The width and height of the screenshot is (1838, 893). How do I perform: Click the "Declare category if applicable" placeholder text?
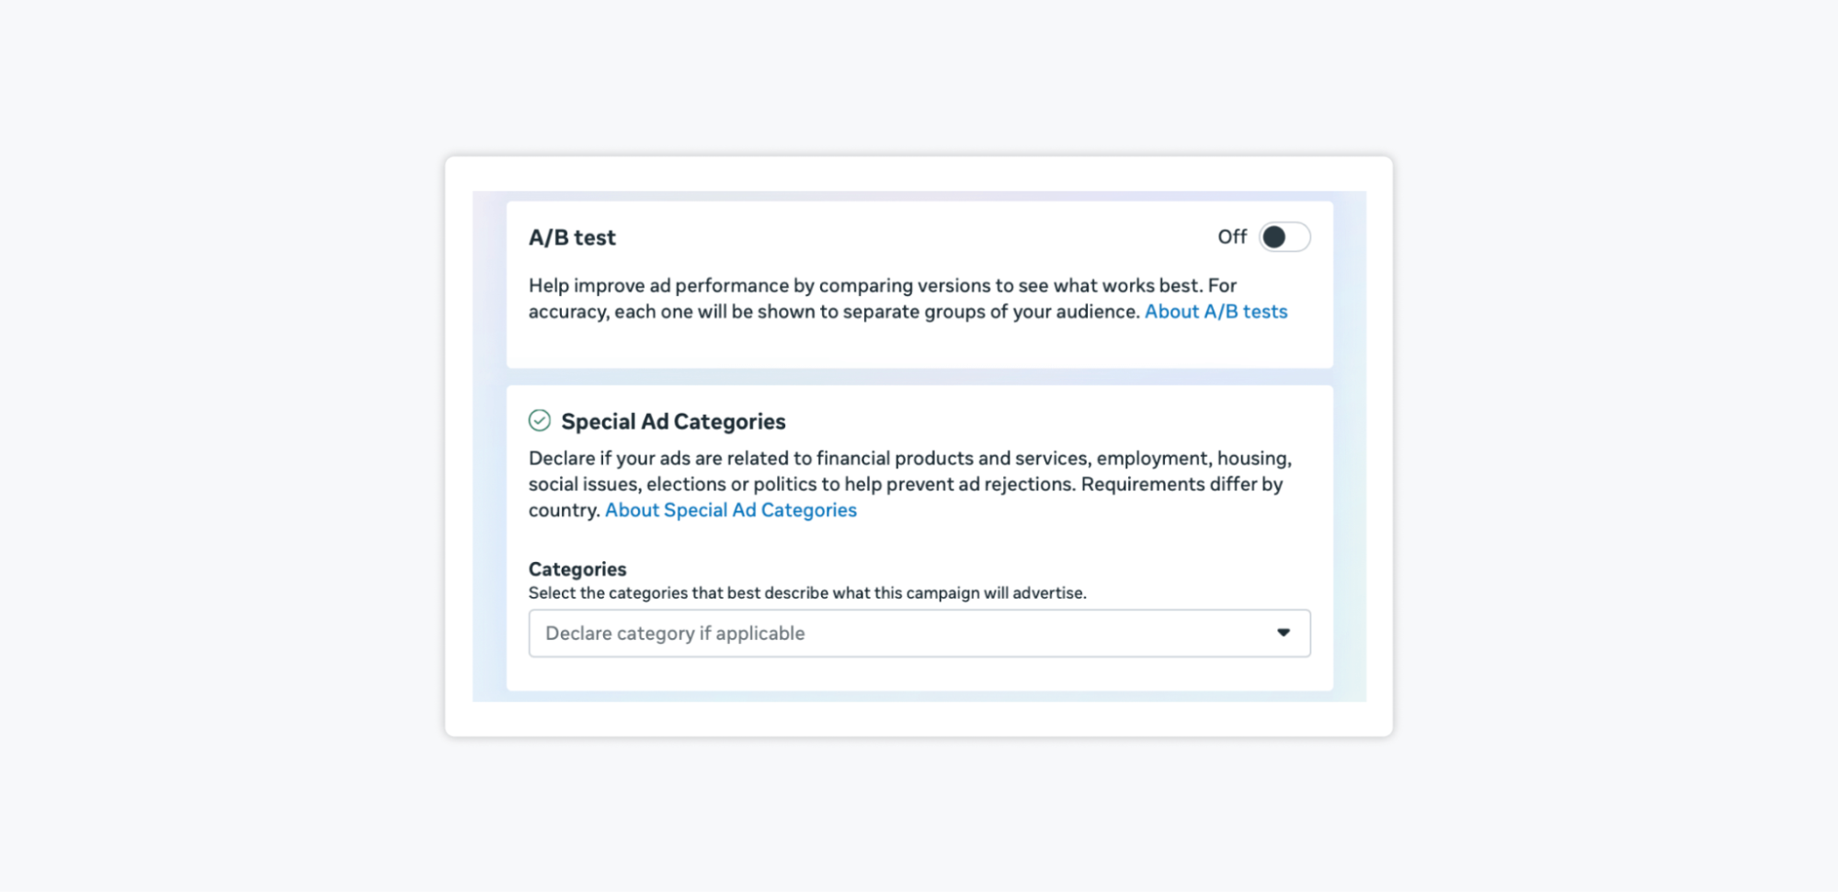675,634
